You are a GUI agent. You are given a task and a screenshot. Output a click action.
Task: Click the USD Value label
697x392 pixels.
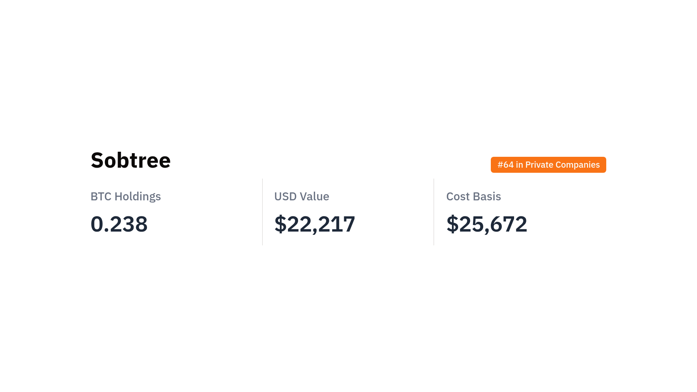pos(301,196)
